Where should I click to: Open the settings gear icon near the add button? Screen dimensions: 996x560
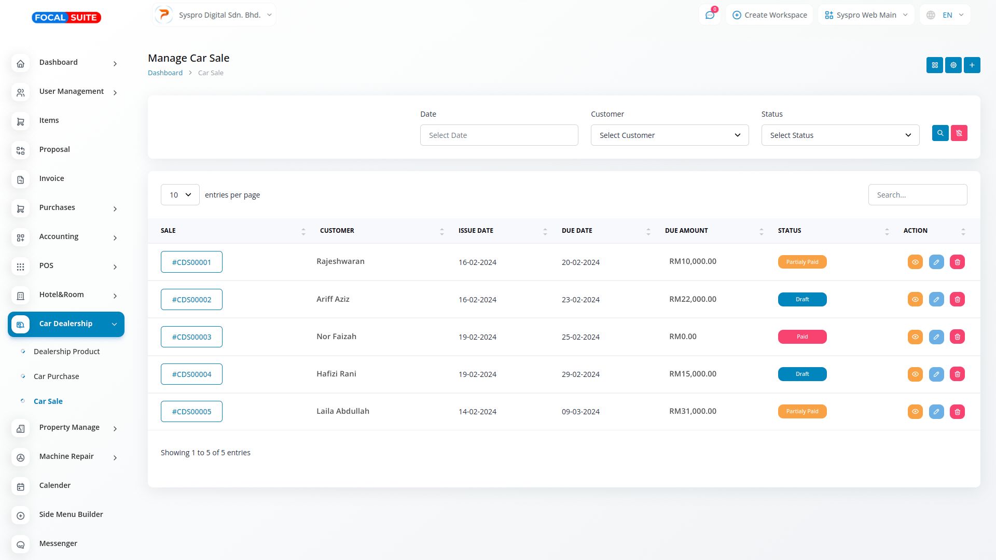click(x=953, y=65)
